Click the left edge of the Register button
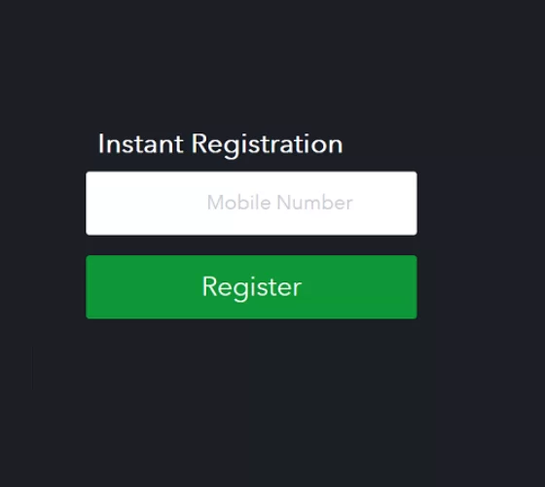The height and width of the screenshot is (487, 545). point(95,287)
